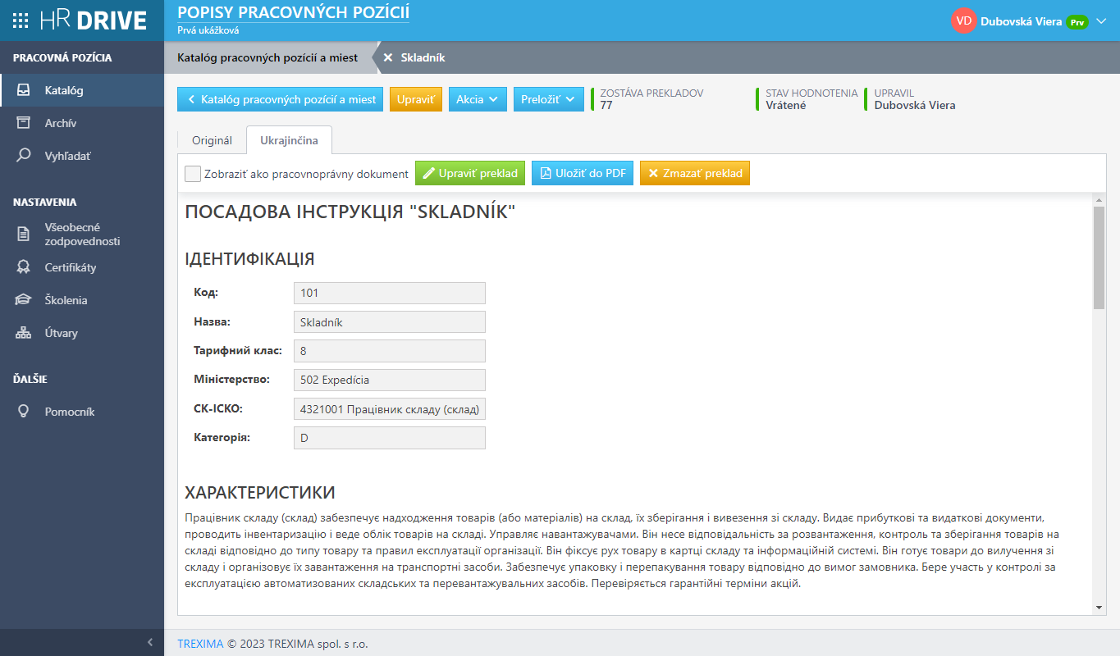Click the Útvary org chart icon
The image size is (1120, 656).
click(x=24, y=333)
